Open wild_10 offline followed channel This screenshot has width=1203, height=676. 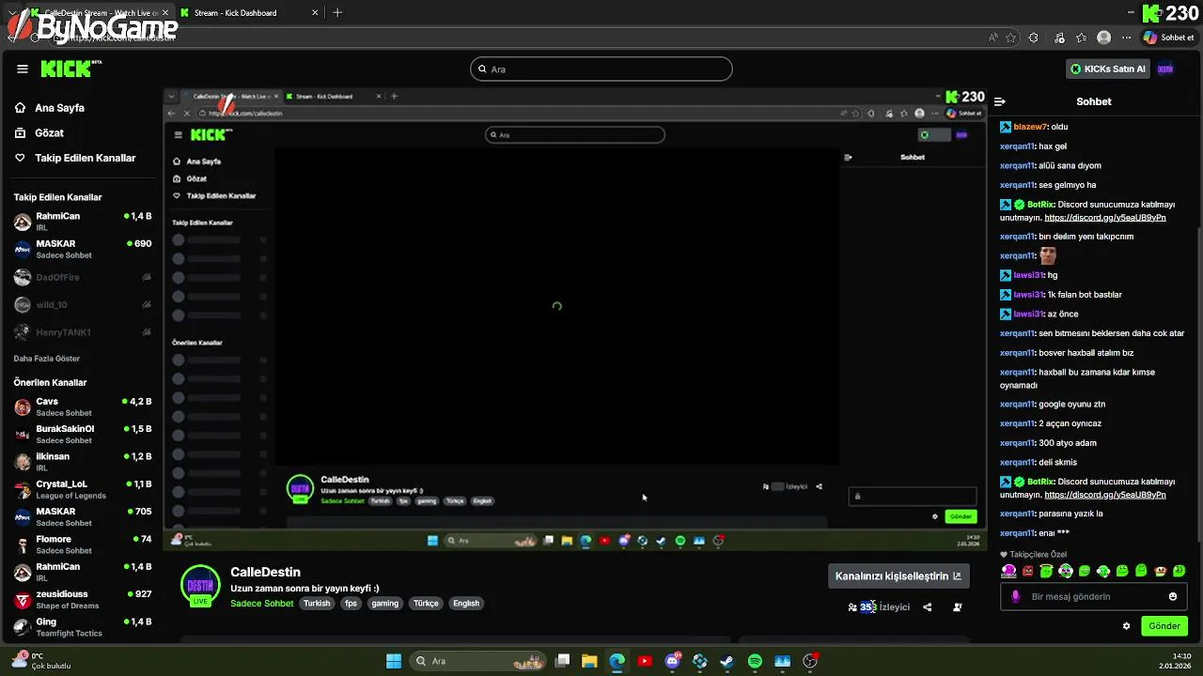point(83,304)
